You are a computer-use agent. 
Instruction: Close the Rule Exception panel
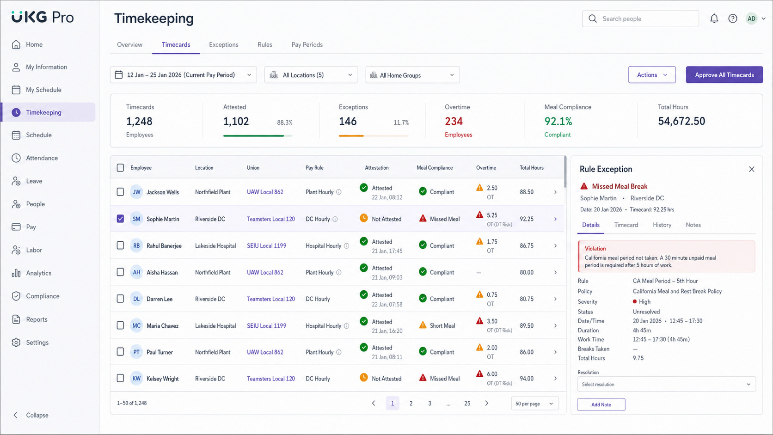[x=752, y=169]
